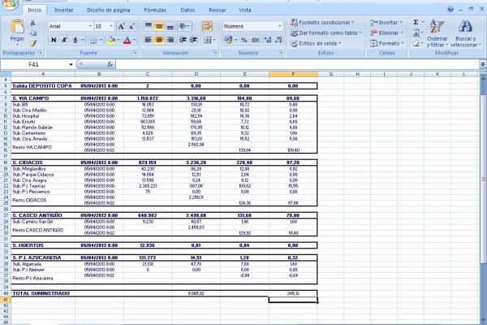Click merge and center icon
The height and width of the screenshot is (325, 487).
[207, 40]
